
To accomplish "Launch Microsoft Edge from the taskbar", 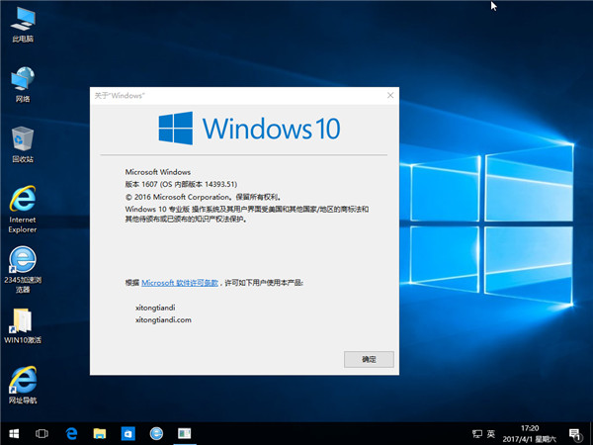I will tap(71, 434).
